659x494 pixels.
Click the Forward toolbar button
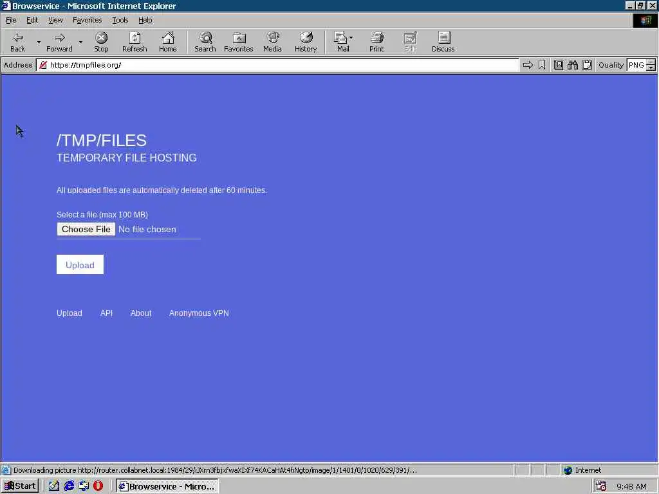[x=59, y=42]
